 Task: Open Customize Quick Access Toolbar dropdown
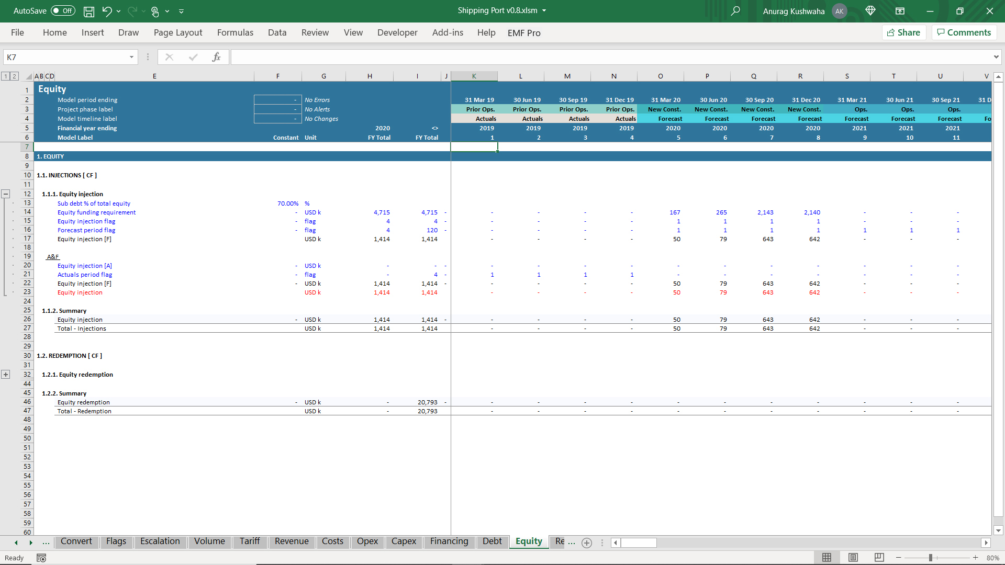(182, 11)
